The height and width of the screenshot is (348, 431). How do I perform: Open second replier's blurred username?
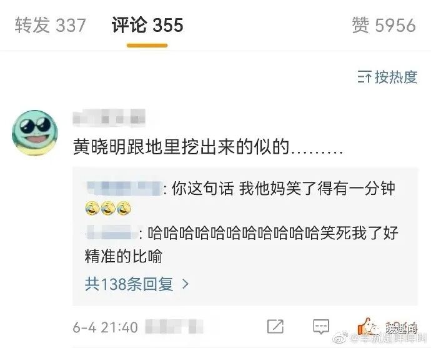coord(112,233)
